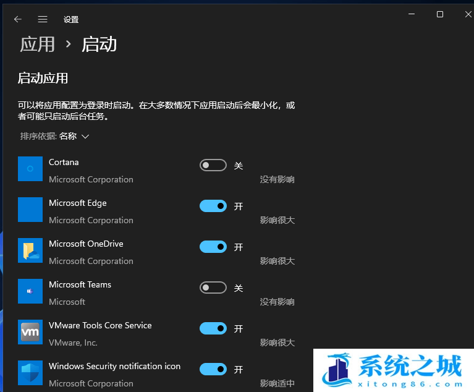Click 没有影响 label for Cortana
474x392 pixels.
(x=277, y=179)
